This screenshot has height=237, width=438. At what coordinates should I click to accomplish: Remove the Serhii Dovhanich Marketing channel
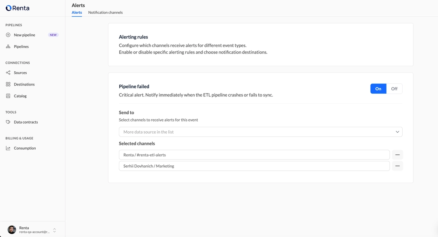[397, 166]
